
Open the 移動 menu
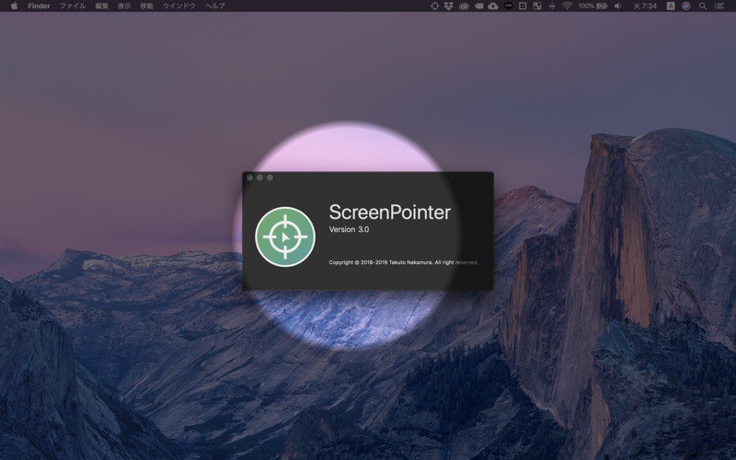pyautogui.click(x=146, y=6)
